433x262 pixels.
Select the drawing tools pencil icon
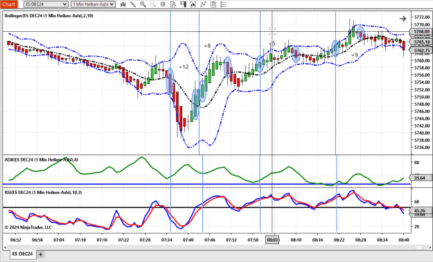(x=133, y=4)
